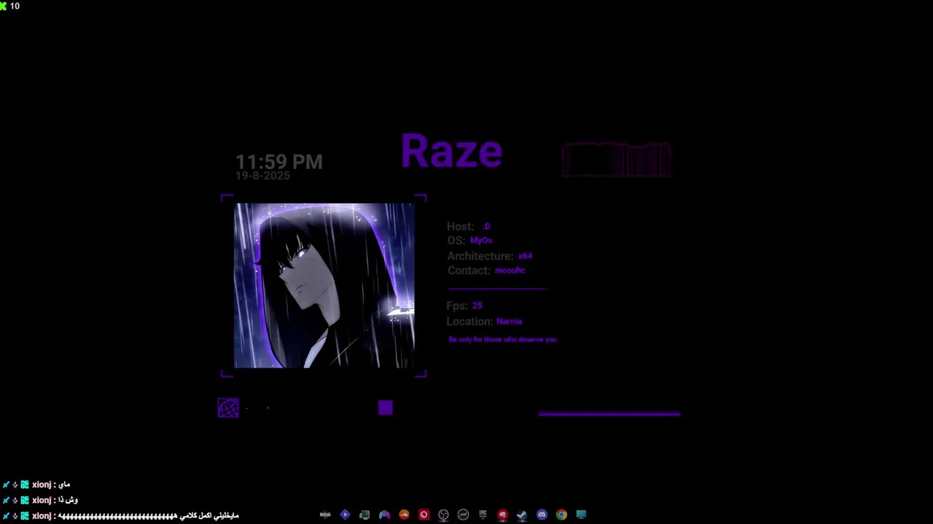Image resolution: width=933 pixels, height=524 pixels.
Task: Click the anime avatar image
Action: pos(324,285)
